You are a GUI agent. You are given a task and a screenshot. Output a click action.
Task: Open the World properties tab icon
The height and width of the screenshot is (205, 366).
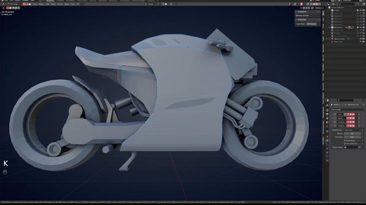(327, 126)
